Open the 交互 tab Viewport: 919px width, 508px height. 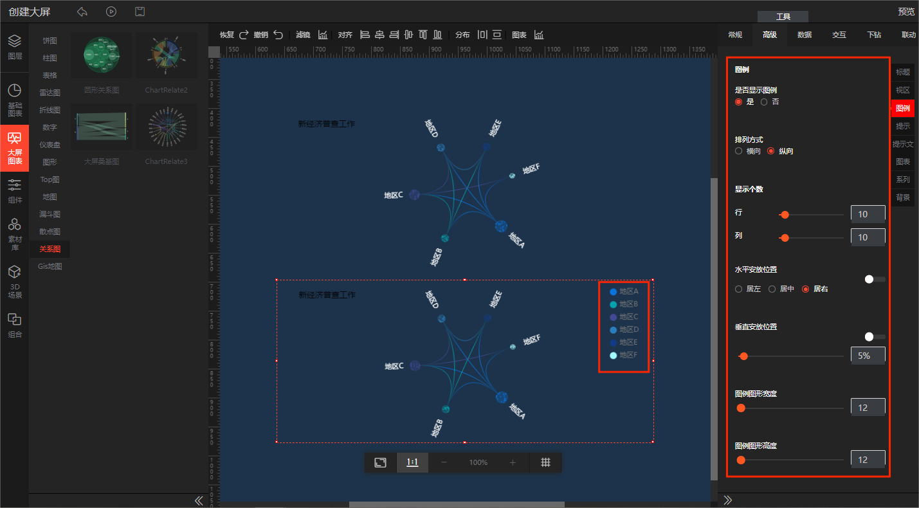click(x=839, y=35)
